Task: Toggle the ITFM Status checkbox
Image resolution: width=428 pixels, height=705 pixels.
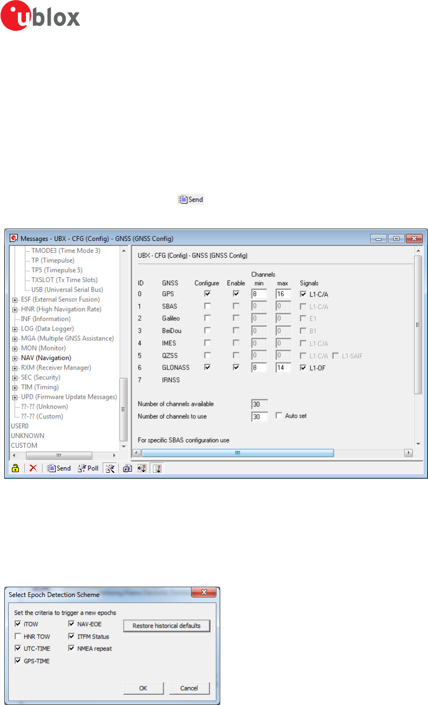Action: [x=71, y=636]
